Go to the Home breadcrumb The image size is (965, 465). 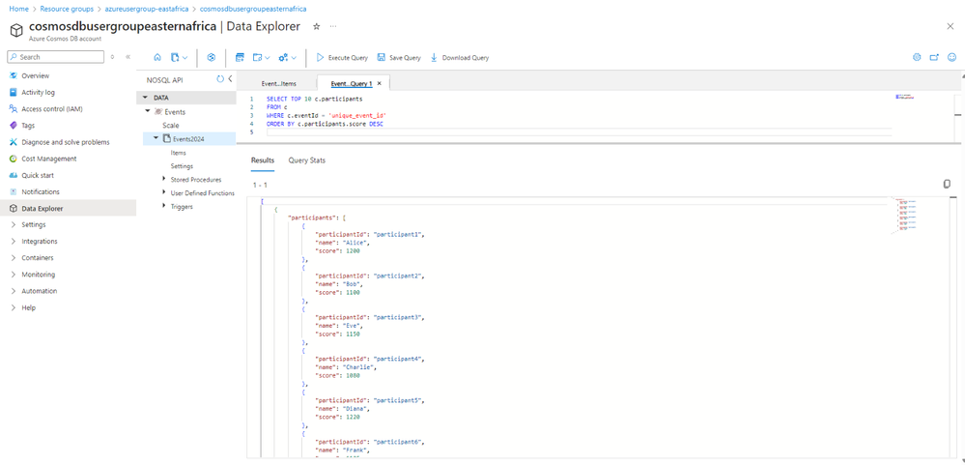tap(19, 10)
